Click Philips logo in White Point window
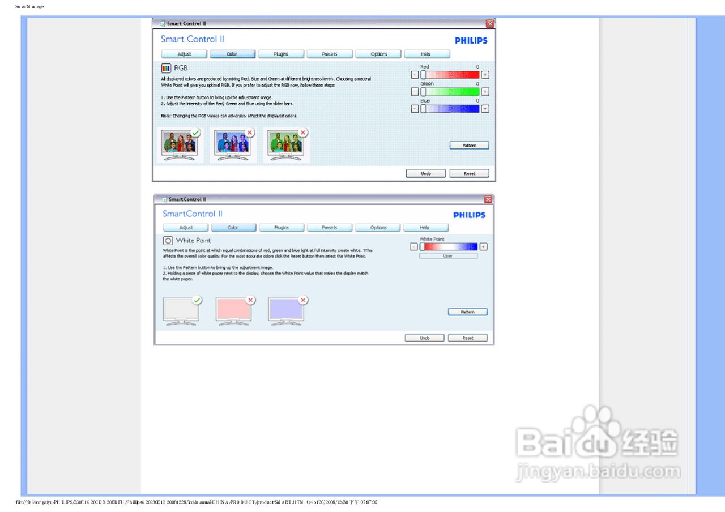725x512 pixels. point(469,215)
